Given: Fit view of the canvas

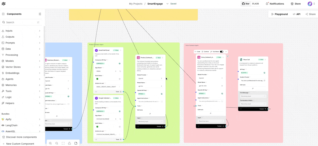Looking at the screenshot, I should [x=63, y=143].
